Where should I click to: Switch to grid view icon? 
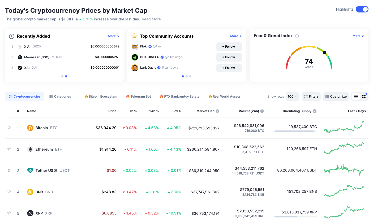[364, 97]
